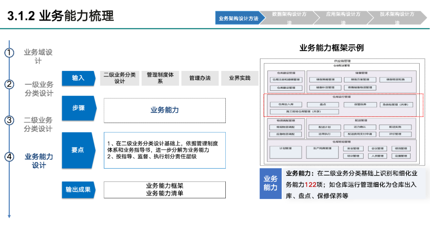Click the 仓储配送管理 label
This screenshot has width=430, height=242.
point(342,66)
